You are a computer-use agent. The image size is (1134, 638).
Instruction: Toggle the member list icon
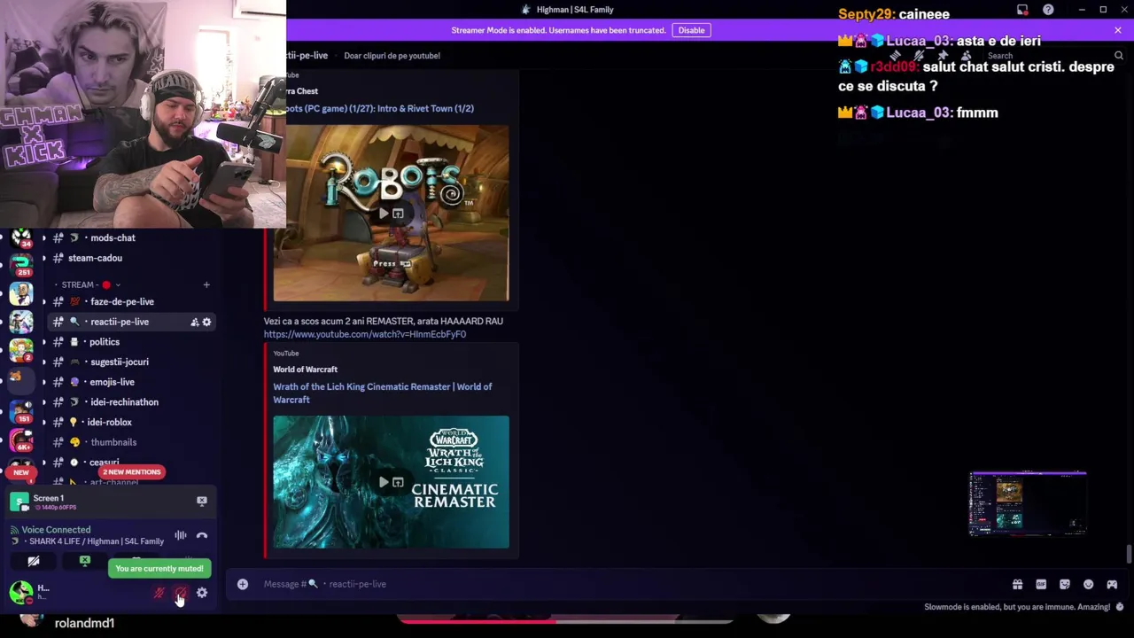tap(967, 55)
